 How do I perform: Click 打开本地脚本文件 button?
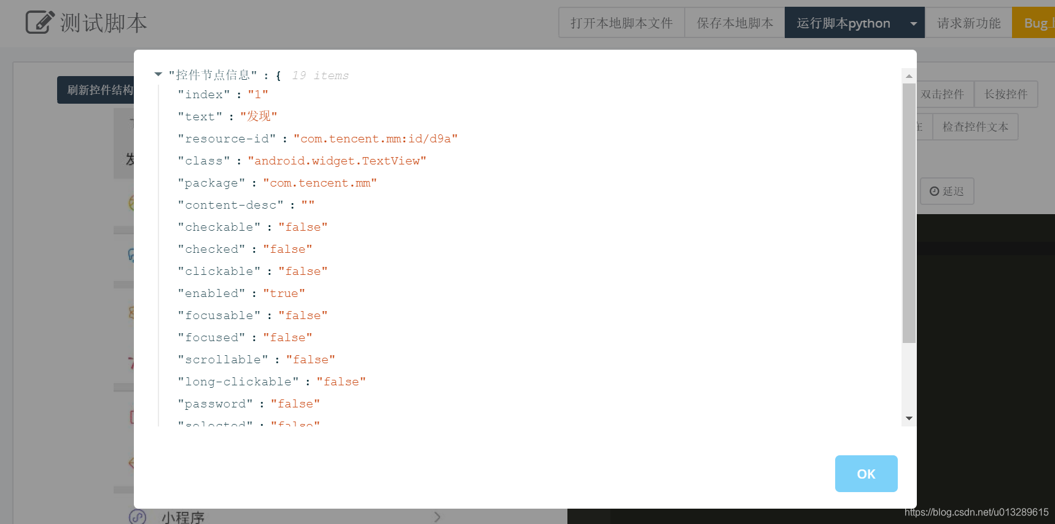(621, 23)
